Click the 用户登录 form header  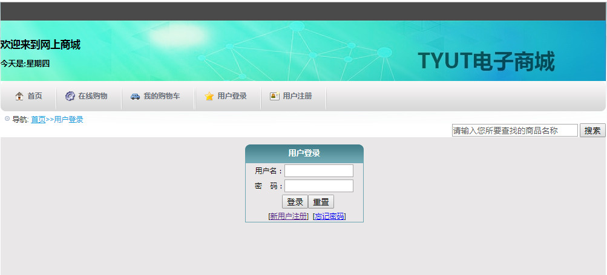(304, 154)
